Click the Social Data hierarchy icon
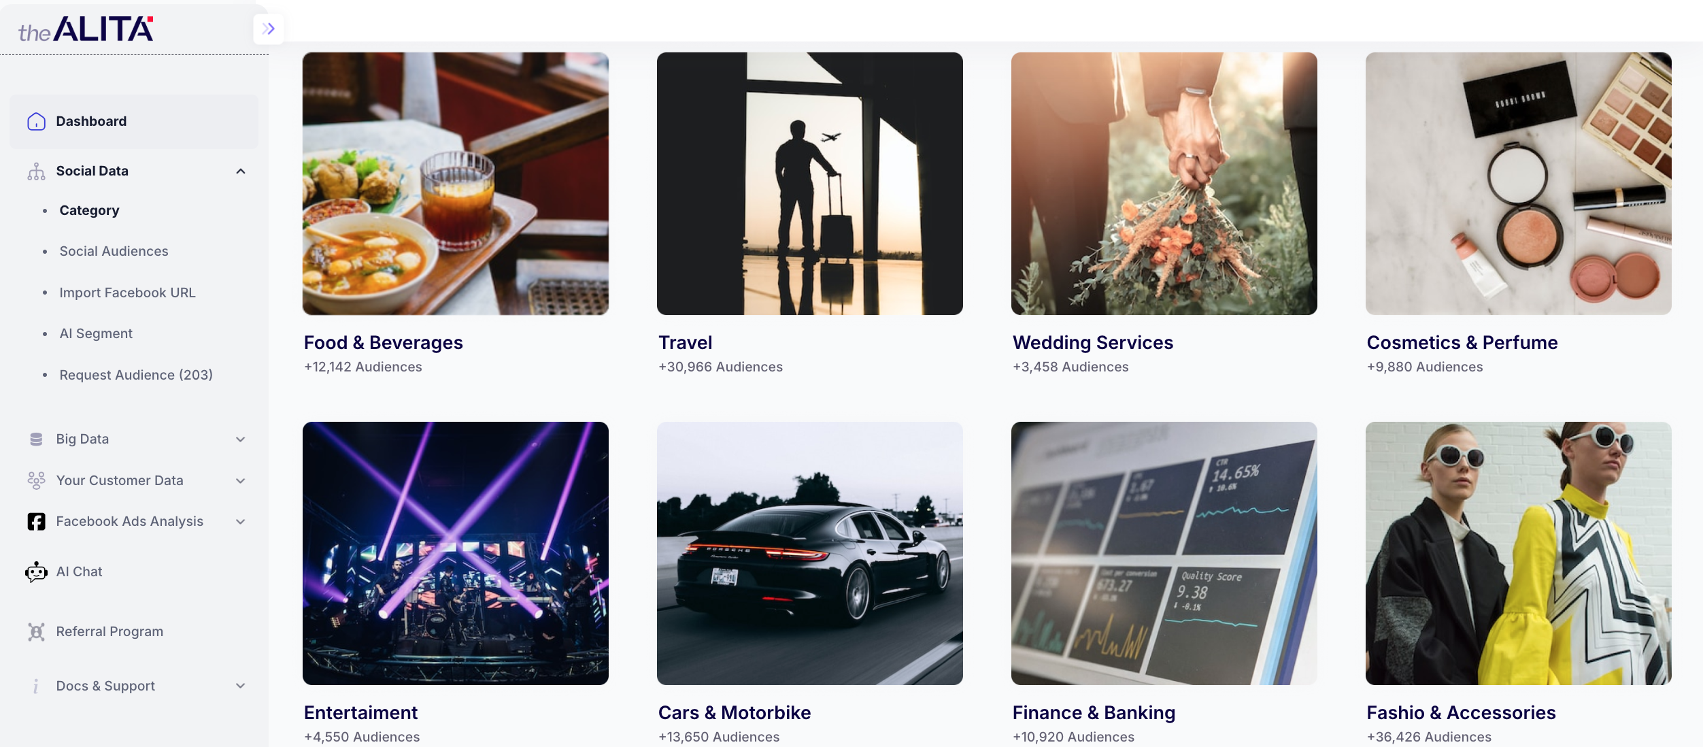The height and width of the screenshot is (747, 1703). pos(36,171)
